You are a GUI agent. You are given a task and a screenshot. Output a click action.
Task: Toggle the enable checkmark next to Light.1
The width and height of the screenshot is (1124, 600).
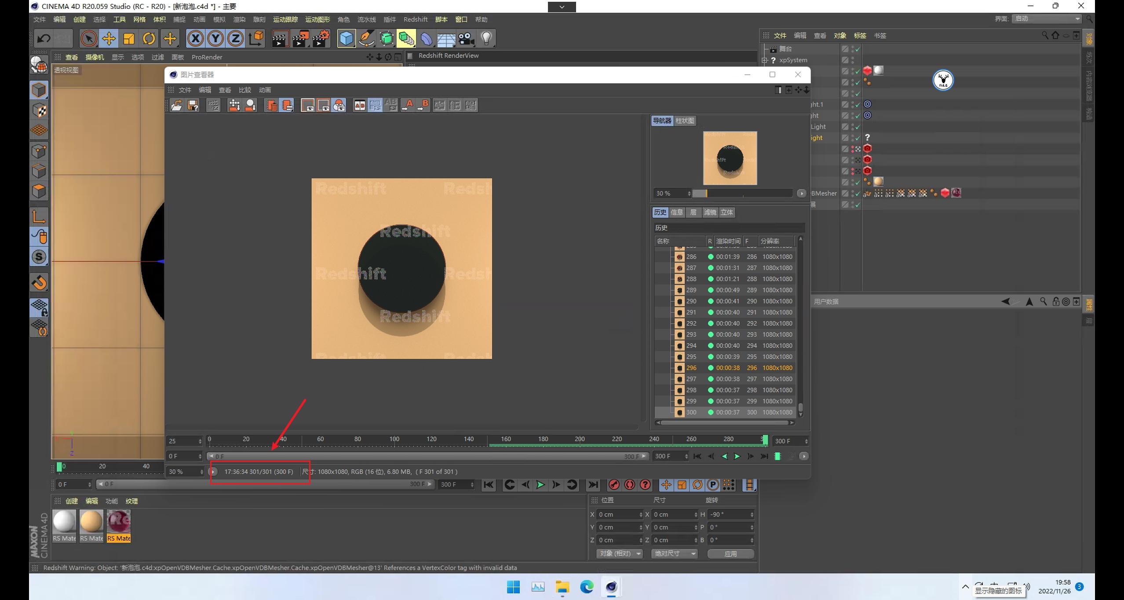pyautogui.click(x=857, y=104)
